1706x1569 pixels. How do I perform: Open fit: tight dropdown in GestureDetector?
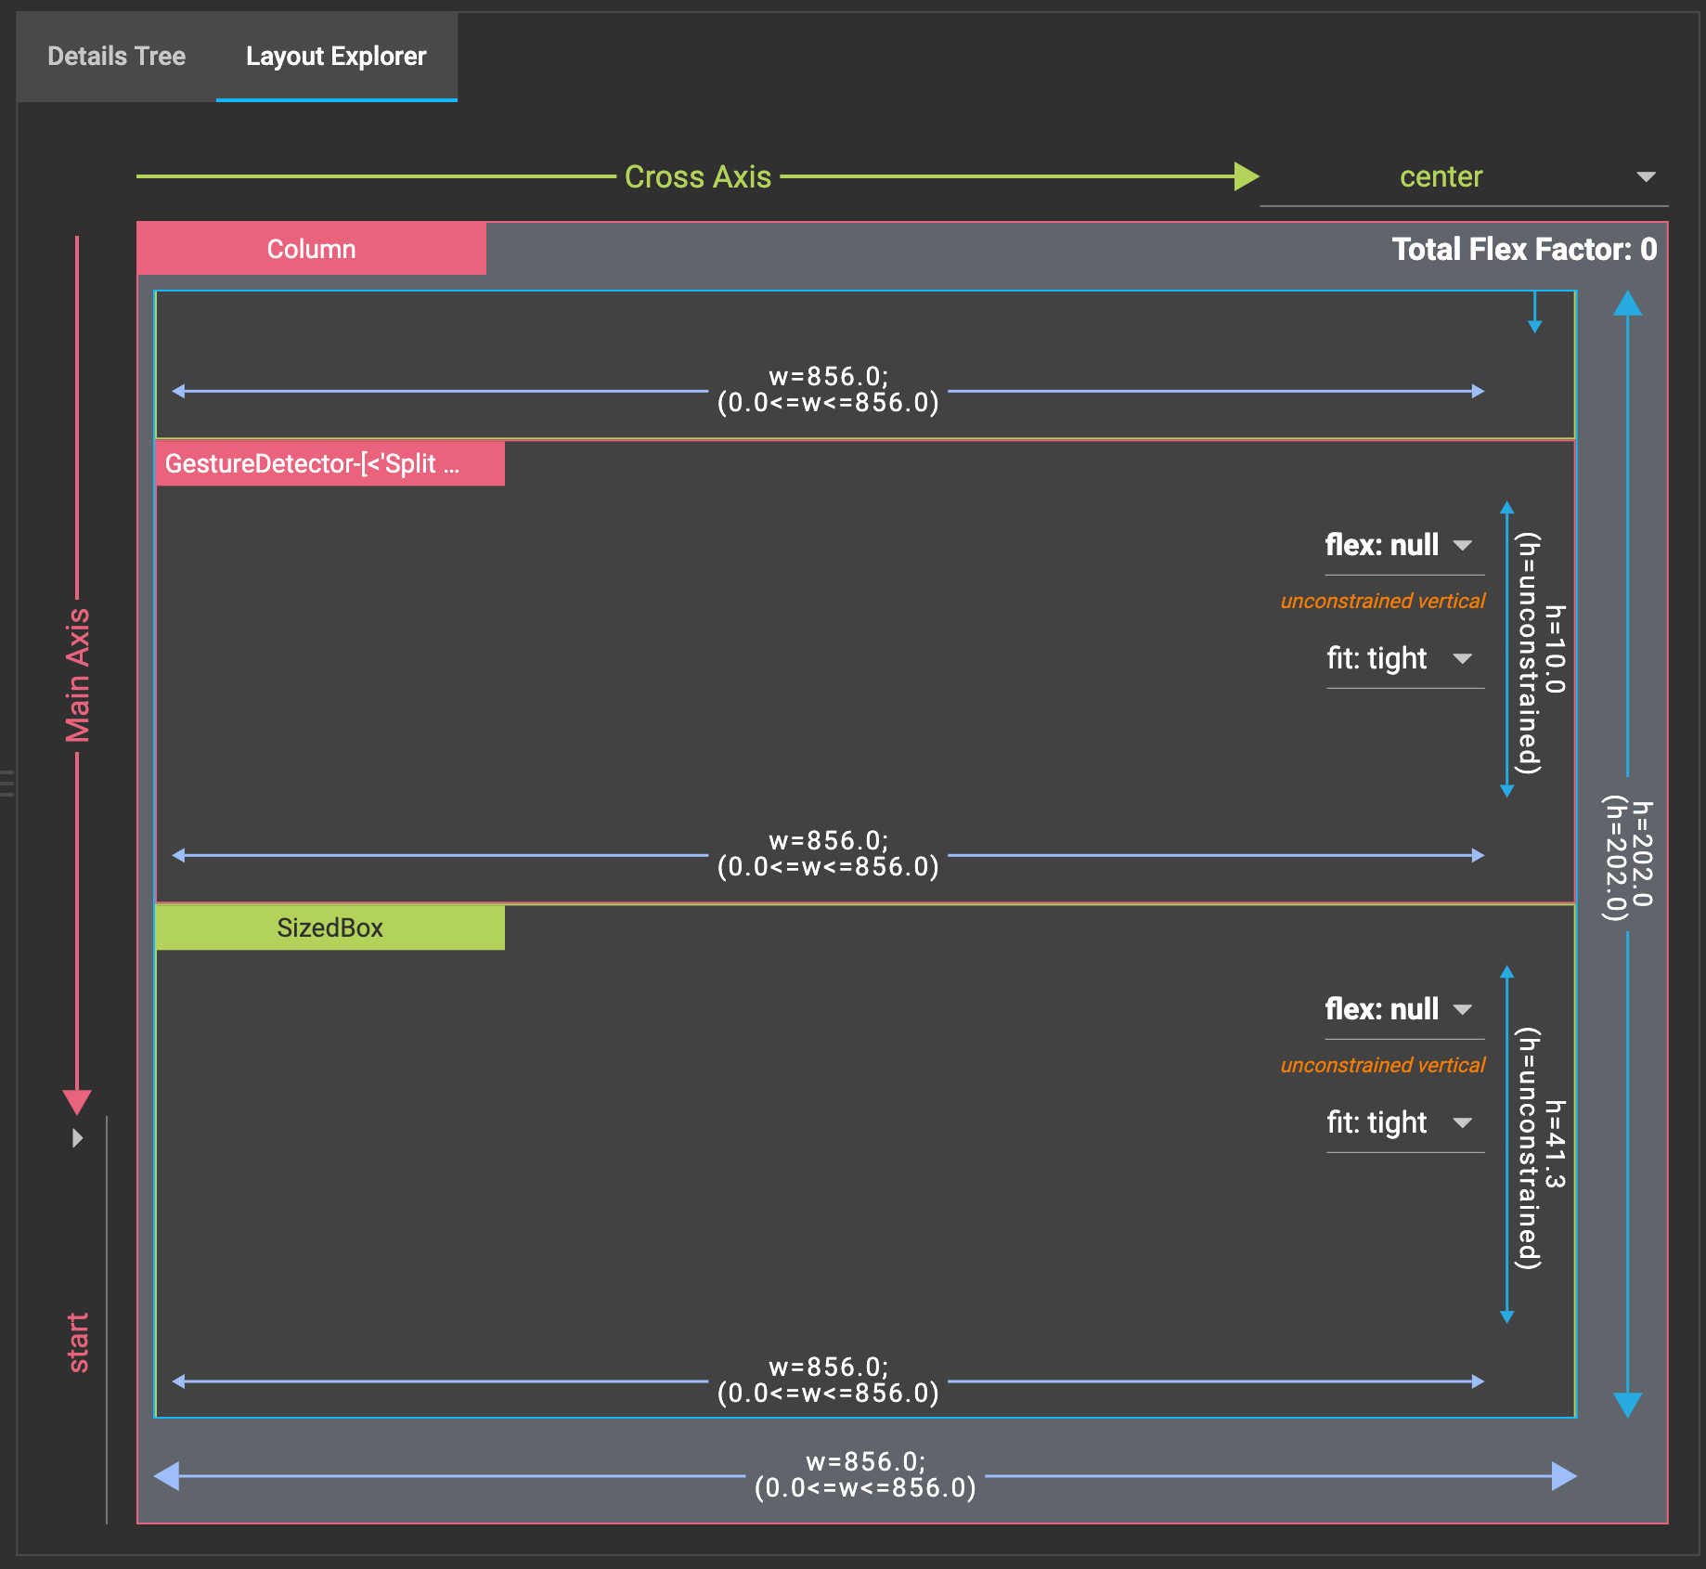pos(1404,658)
